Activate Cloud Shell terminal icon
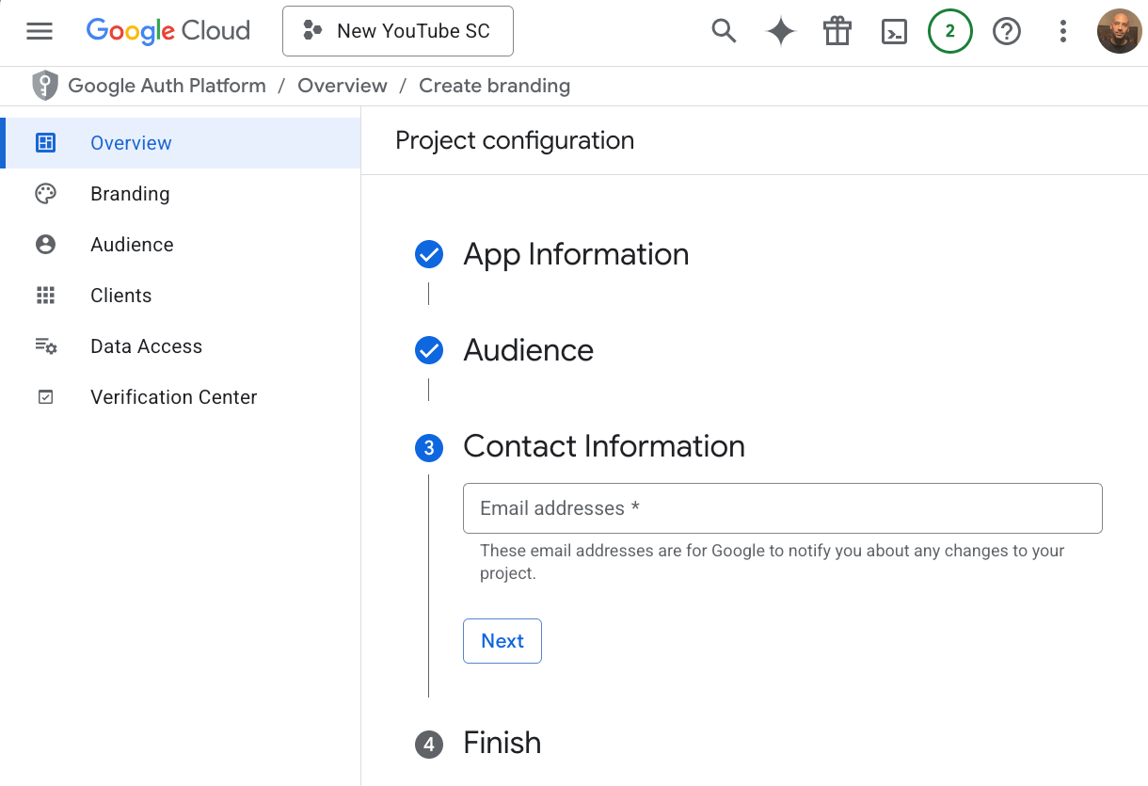Image resolution: width=1148 pixels, height=786 pixels. tap(893, 31)
